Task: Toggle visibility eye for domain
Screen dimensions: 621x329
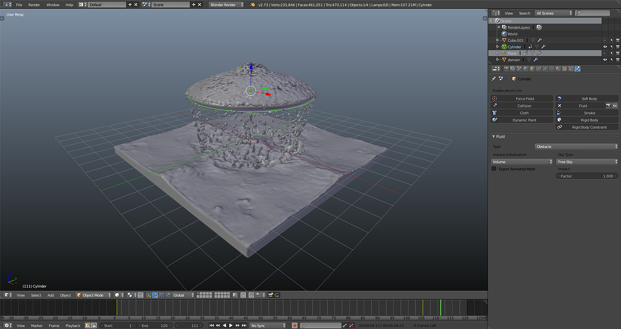Action: pos(605,59)
